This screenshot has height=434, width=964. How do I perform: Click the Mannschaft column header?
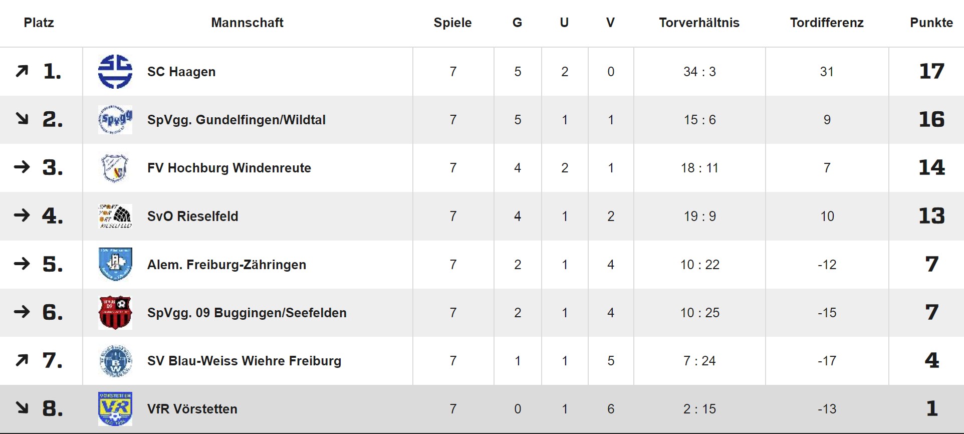247,23
